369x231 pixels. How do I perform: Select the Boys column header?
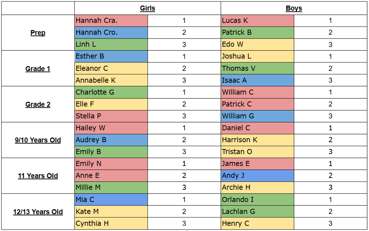click(294, 8)
